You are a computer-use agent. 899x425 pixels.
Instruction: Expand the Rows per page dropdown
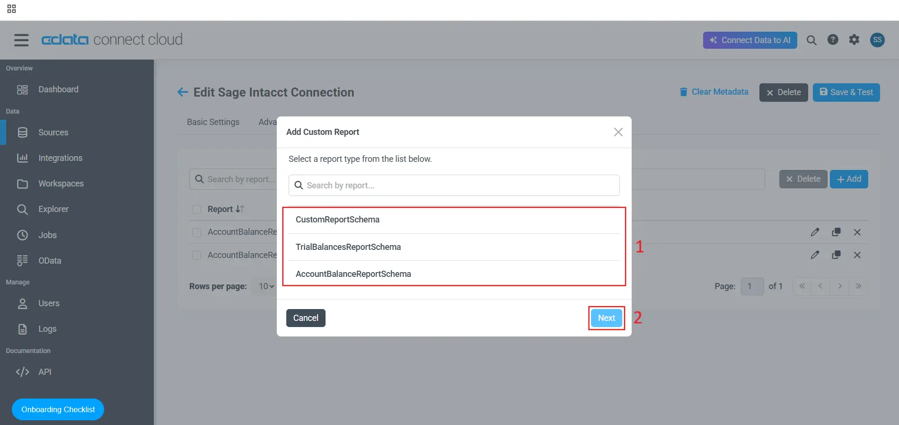point(266,286)
